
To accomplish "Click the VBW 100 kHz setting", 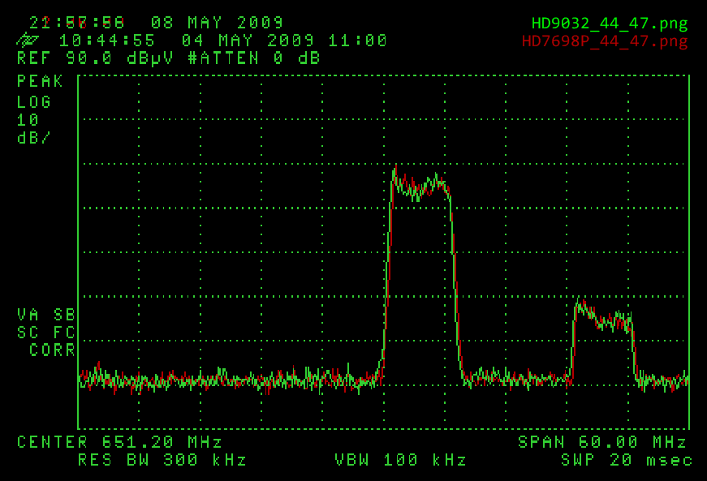I will click(x=400, y=461).
